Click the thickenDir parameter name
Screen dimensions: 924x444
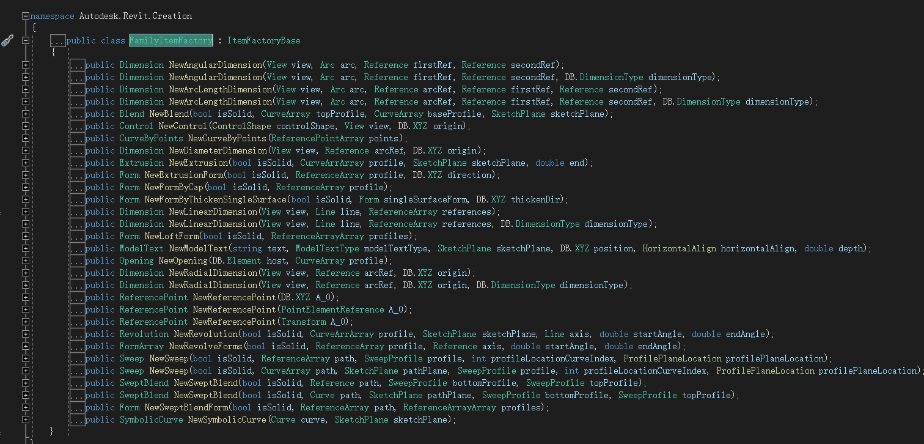point(535,199)
